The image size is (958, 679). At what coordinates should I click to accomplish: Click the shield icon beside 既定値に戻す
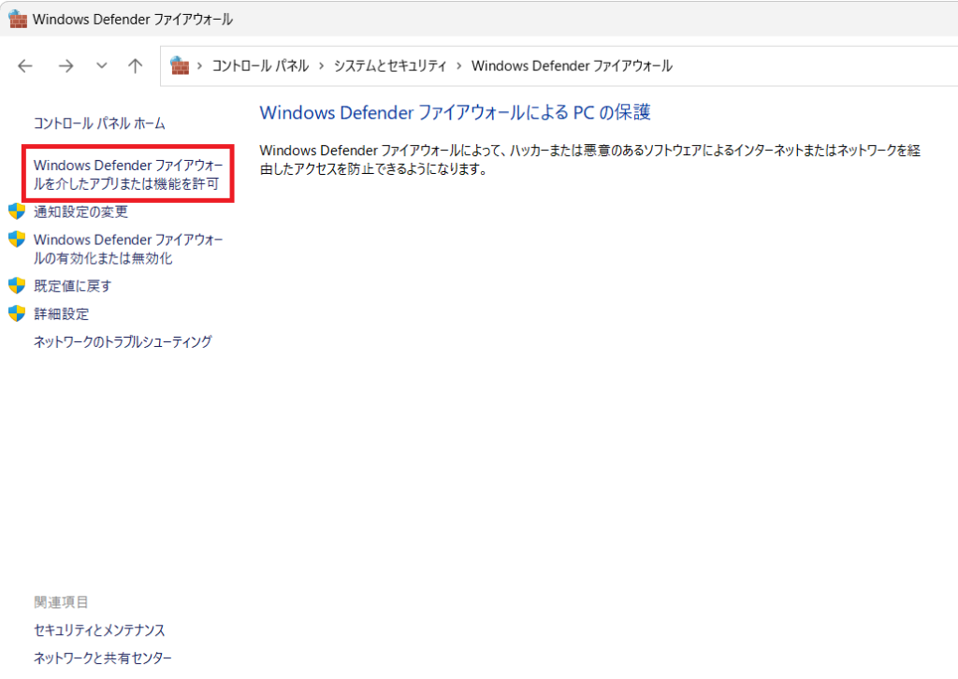tap(17, 285)
